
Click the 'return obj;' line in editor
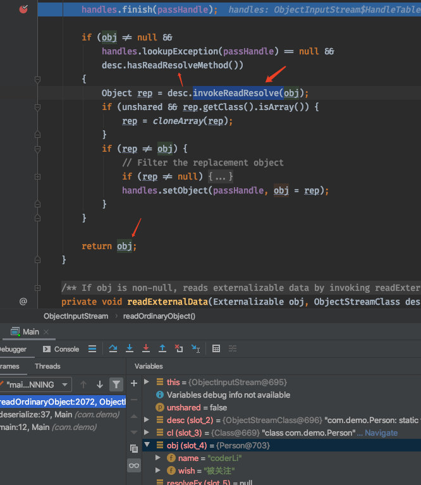click(109, 246)
